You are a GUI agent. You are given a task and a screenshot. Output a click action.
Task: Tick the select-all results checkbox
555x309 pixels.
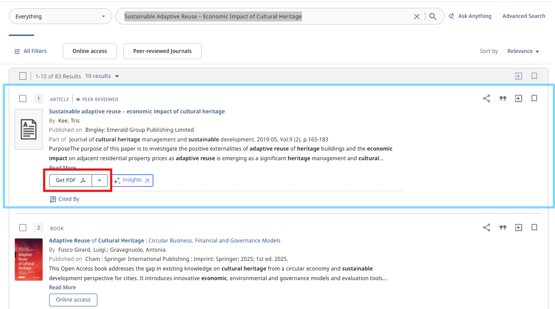coord(23,76)
